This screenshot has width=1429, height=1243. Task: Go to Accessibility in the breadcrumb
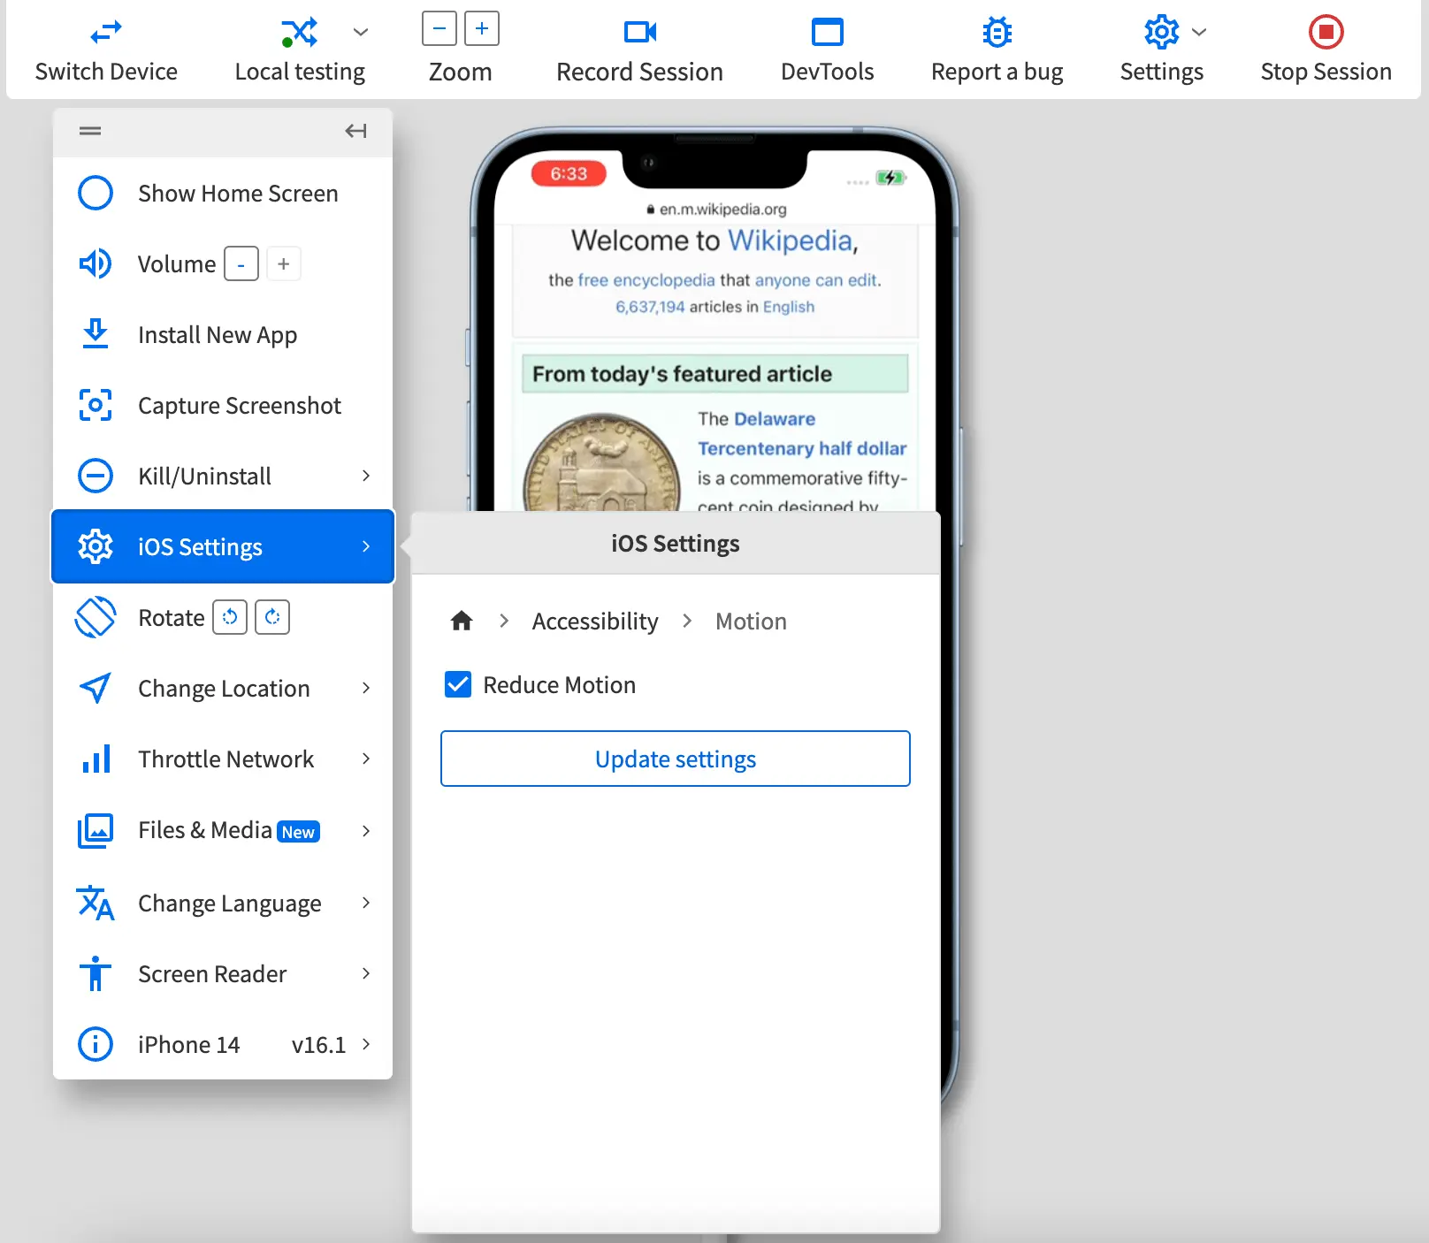[595, 621]
